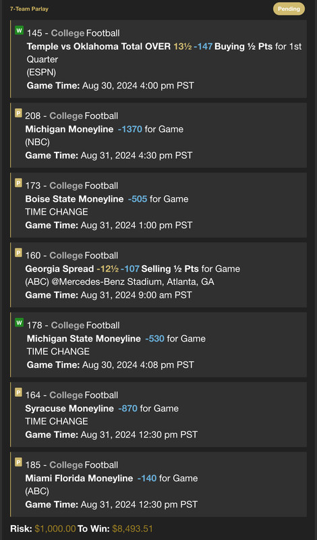Click the 13½ total points value
The width and height of the screenshot is (317, 540).
[x=182, y=47]
